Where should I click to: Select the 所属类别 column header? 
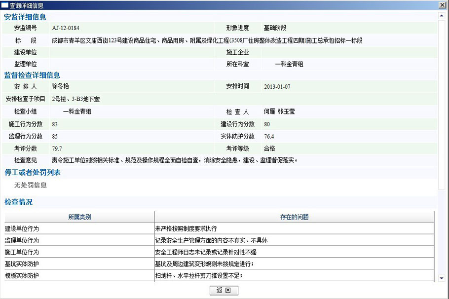(x=79, y=217)
